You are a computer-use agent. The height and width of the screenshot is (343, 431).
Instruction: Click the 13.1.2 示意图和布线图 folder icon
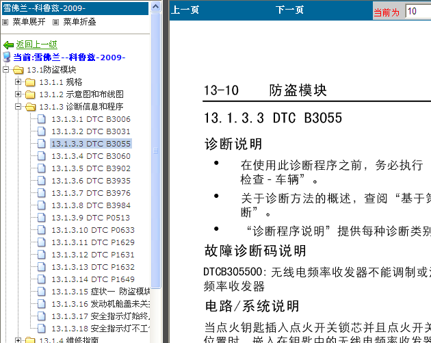click(30, 94)
